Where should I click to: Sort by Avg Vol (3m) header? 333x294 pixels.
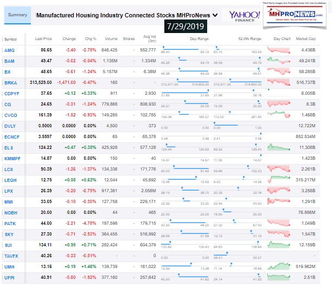[x=150, y=39]
